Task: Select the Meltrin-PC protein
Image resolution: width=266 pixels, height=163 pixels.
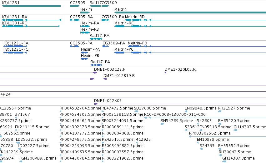Action: pyautogui.click(x=190, y=53)
